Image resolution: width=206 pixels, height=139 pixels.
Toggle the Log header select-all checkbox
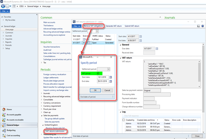(x=123, y=120)
